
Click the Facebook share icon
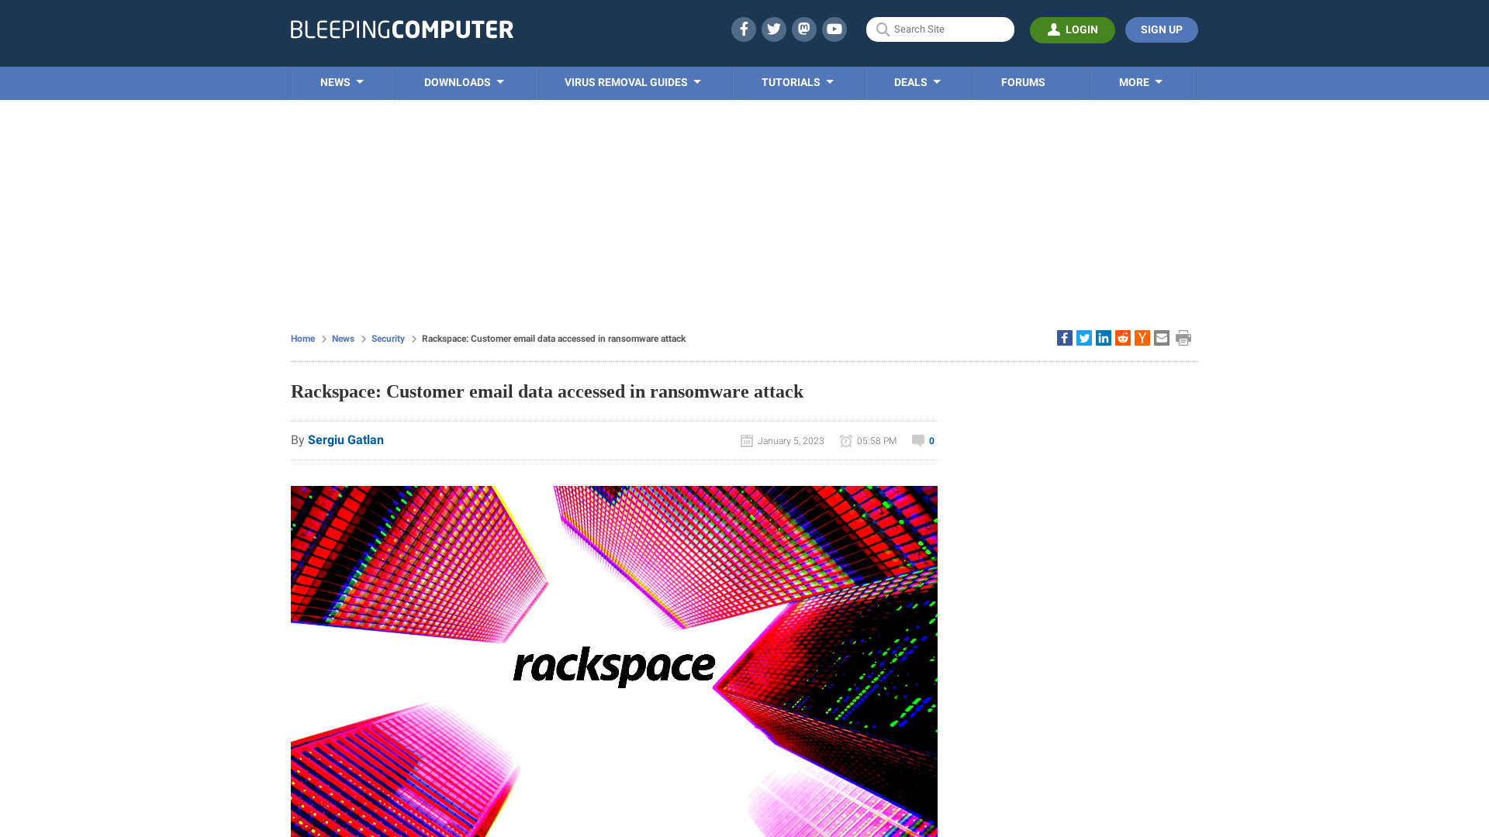point(1063,337)
